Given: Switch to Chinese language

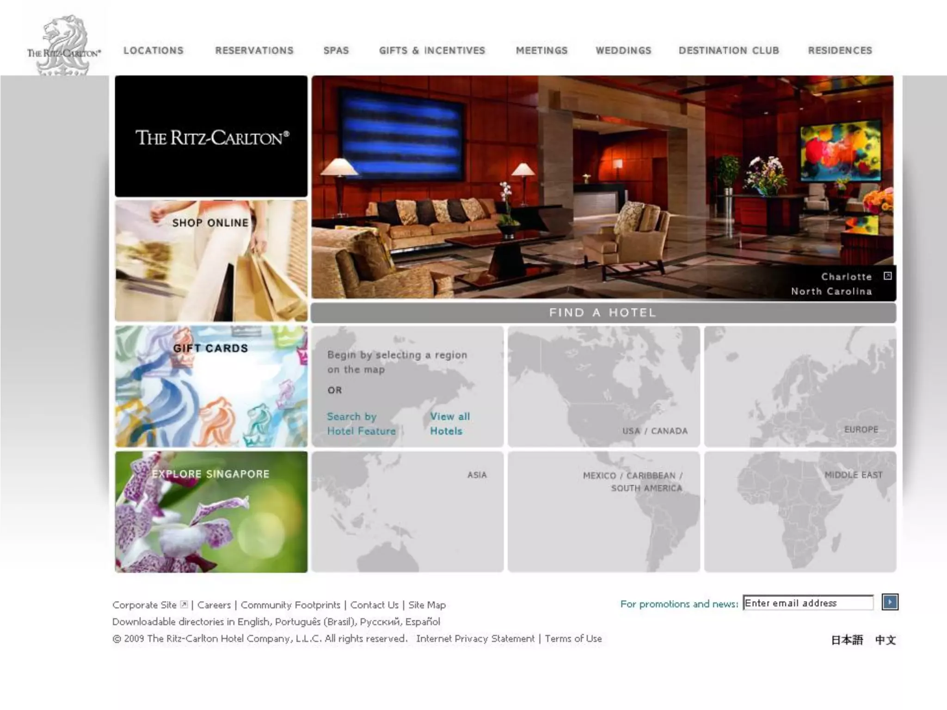Looking at the screenshot, I should click(x=885, y=640).
